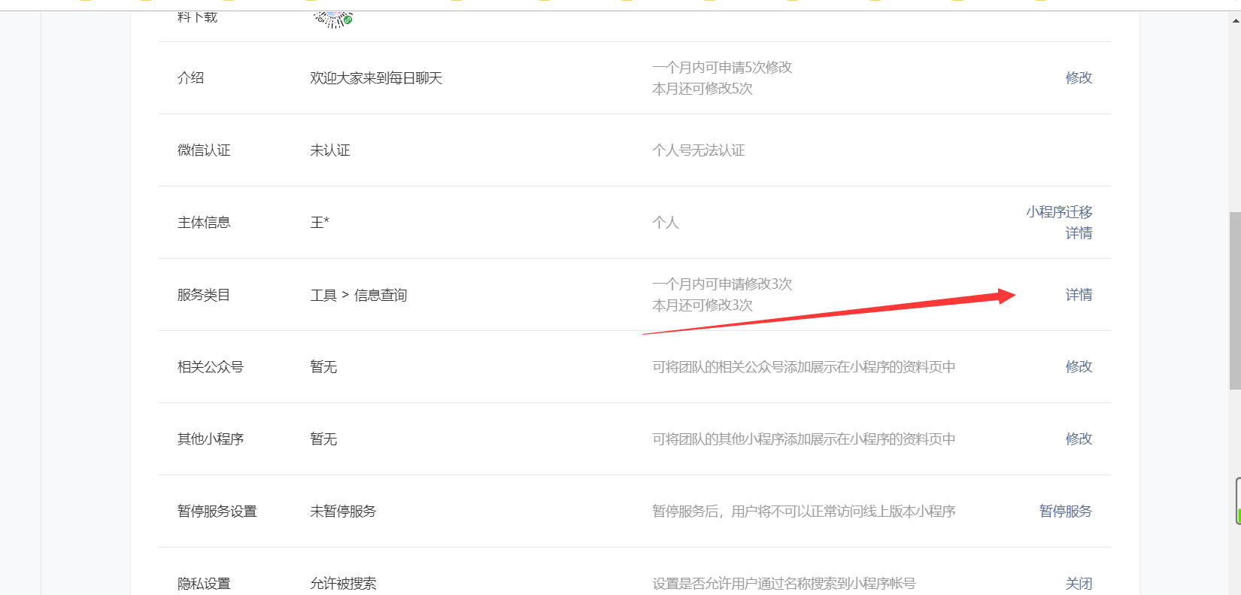1241x595 pixels.
Task: Click the 服务类目 row label
Action: [204, 296]
